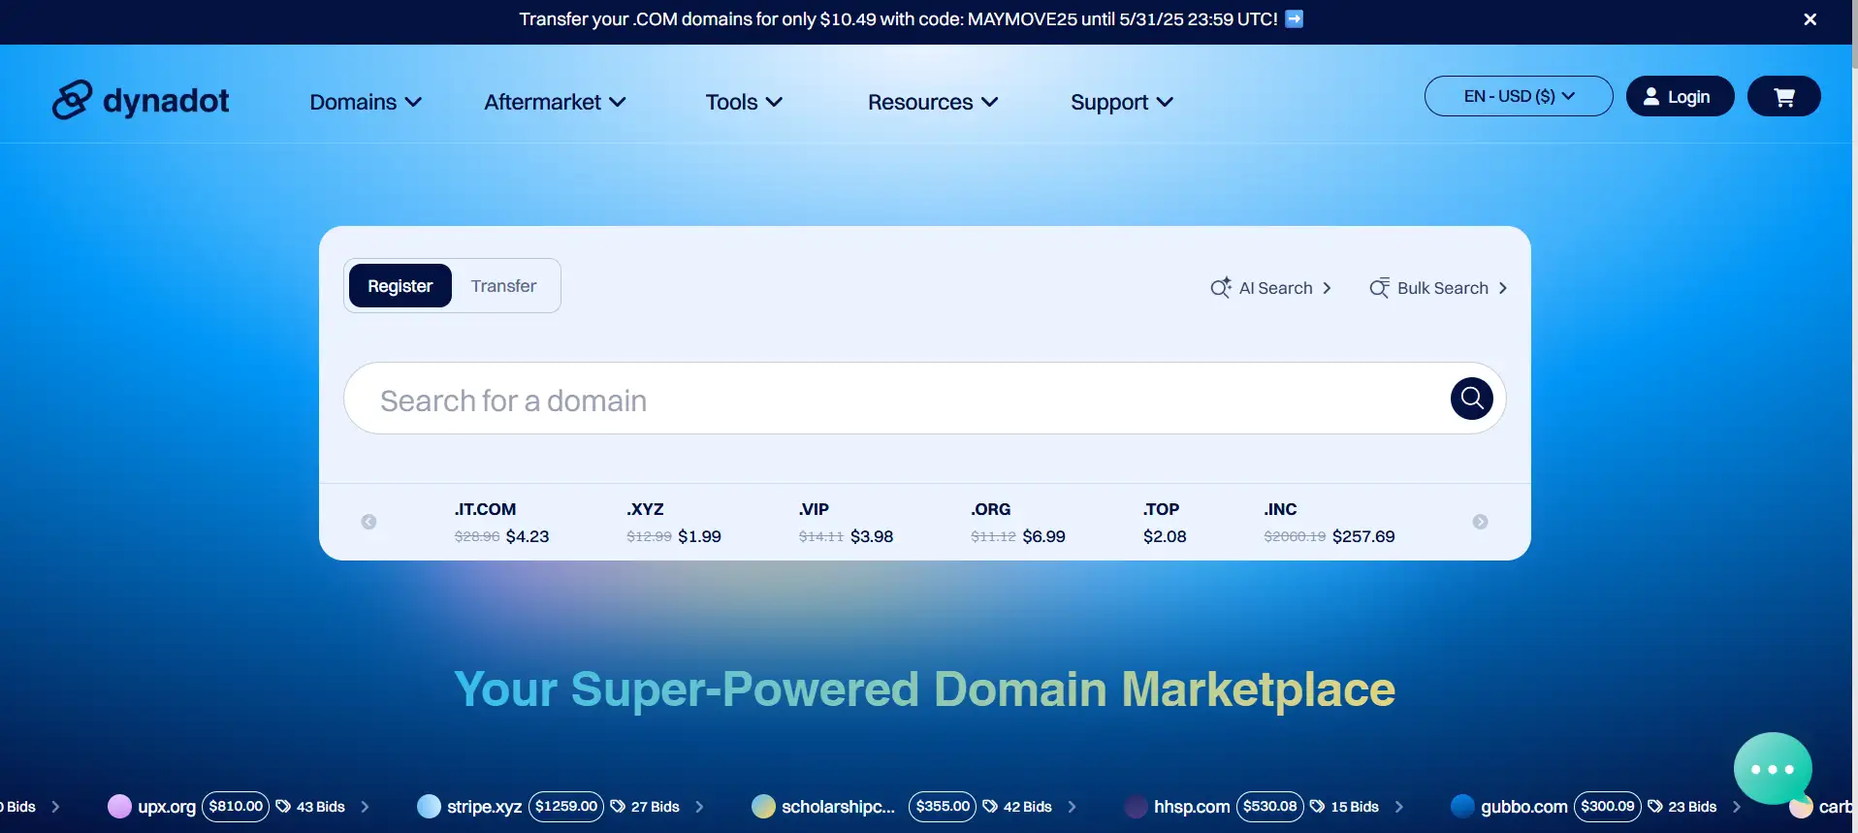Click the $810.00 price badge
The image size is (1858, 833).
[x=236, y=806]
